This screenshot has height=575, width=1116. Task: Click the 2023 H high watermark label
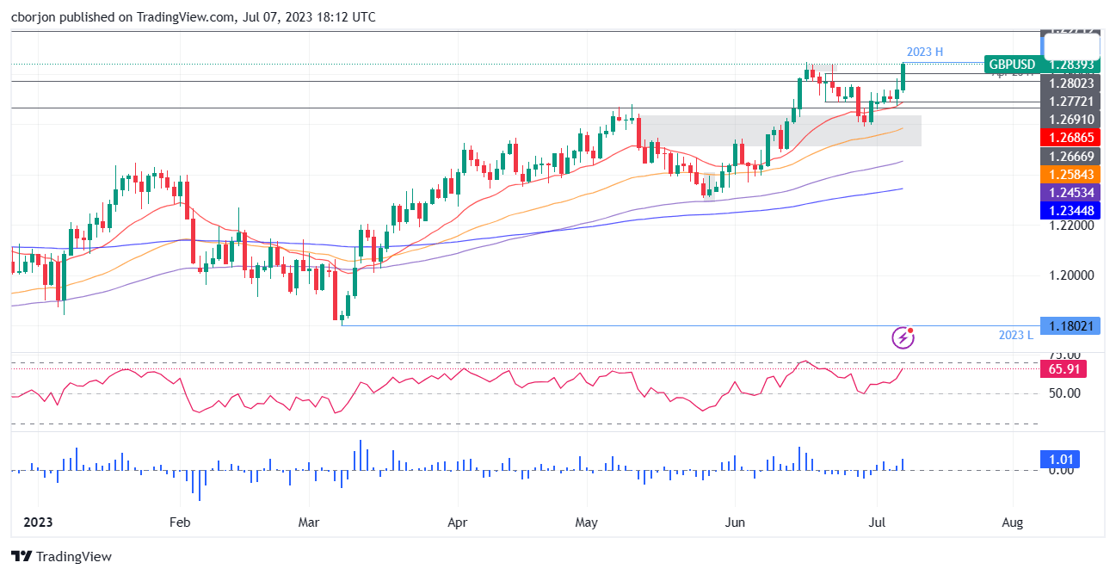[x=927, y=52]
